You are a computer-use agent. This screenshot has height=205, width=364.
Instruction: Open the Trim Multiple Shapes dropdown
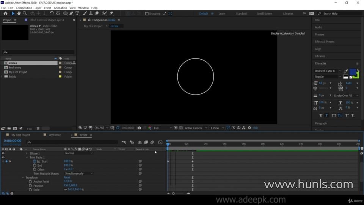pyautogui.click(x=78, y=173)
